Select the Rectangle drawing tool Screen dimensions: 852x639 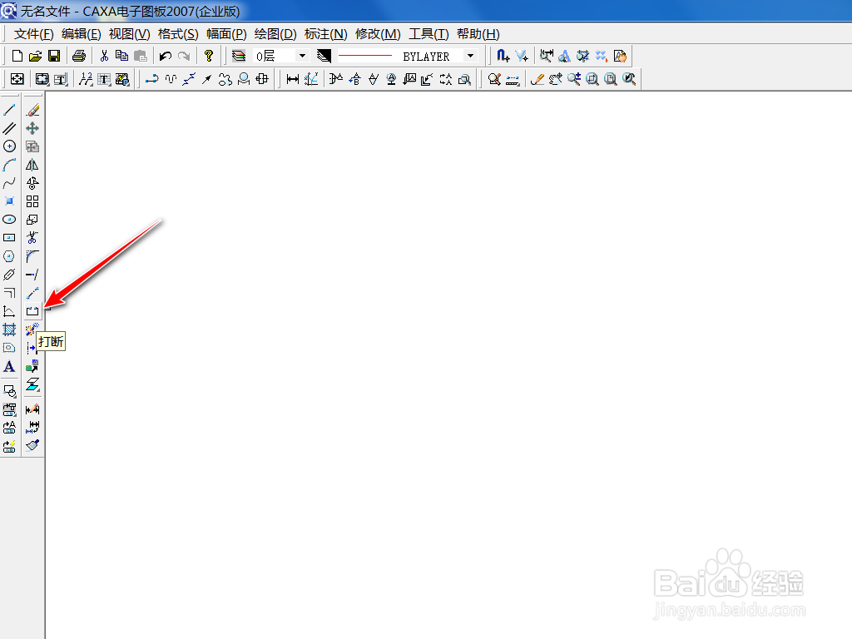click(9, 238)
